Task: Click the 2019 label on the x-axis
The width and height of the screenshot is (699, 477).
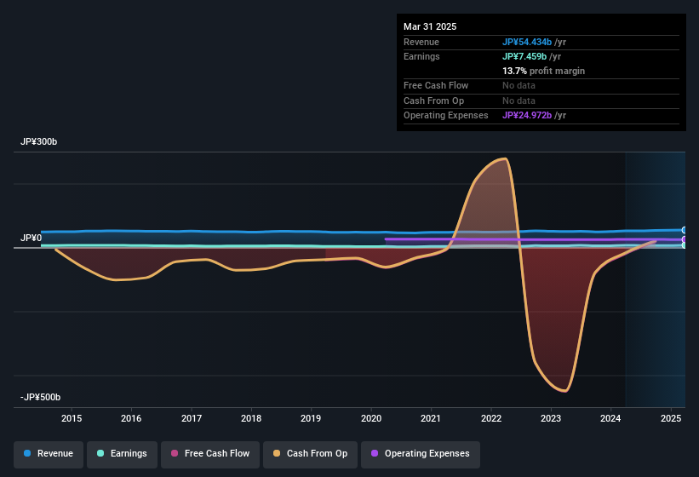Action: 311,418
